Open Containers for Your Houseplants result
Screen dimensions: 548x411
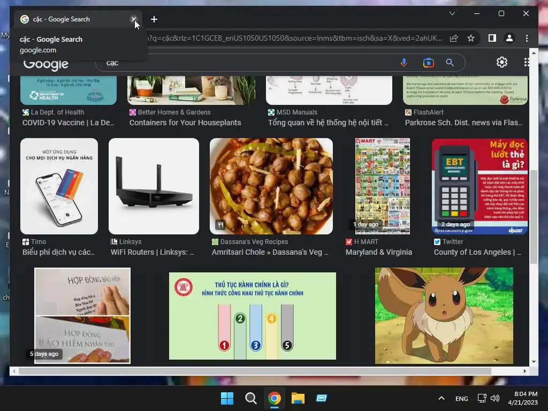click(185, 123)
